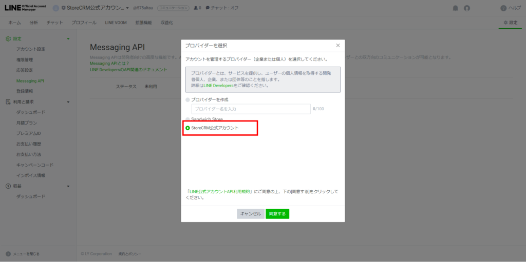Image resolution: width=526 pixels, height=262 pixels.
Task: Open インボイス情報 in the sidebar
Action: [30, 175]
